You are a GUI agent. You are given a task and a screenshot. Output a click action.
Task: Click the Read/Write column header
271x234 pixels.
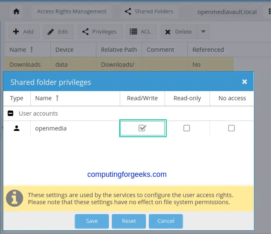[142, 98]
